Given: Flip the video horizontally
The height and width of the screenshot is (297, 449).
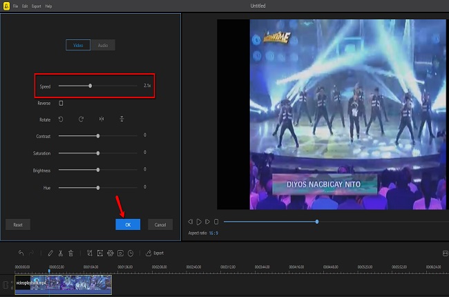Looking at the screenshot, I should [102, 119].
